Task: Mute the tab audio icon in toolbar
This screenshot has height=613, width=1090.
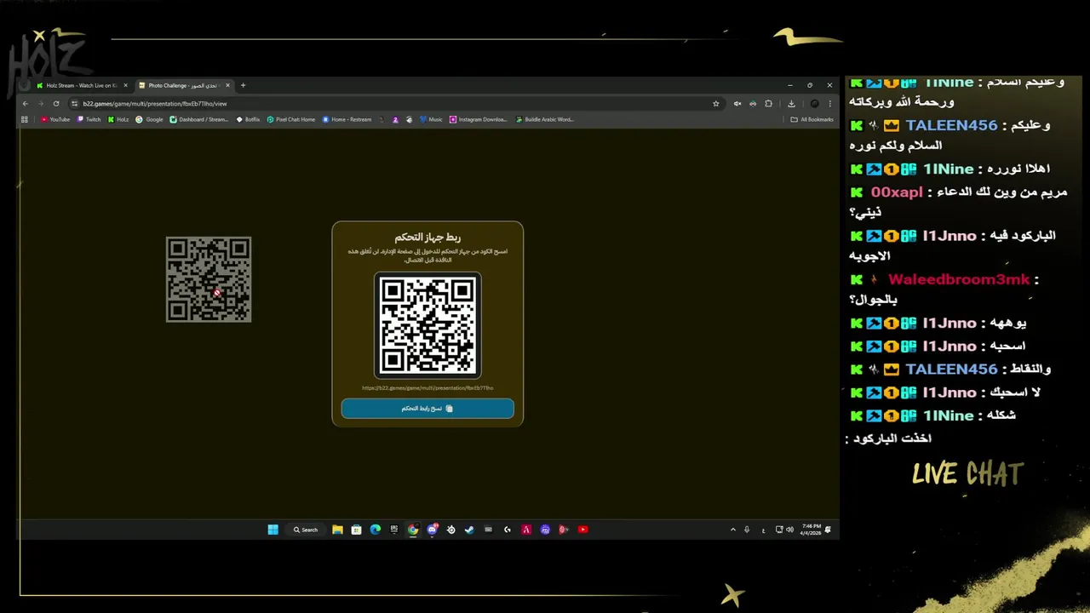Action: click(737, 104)
